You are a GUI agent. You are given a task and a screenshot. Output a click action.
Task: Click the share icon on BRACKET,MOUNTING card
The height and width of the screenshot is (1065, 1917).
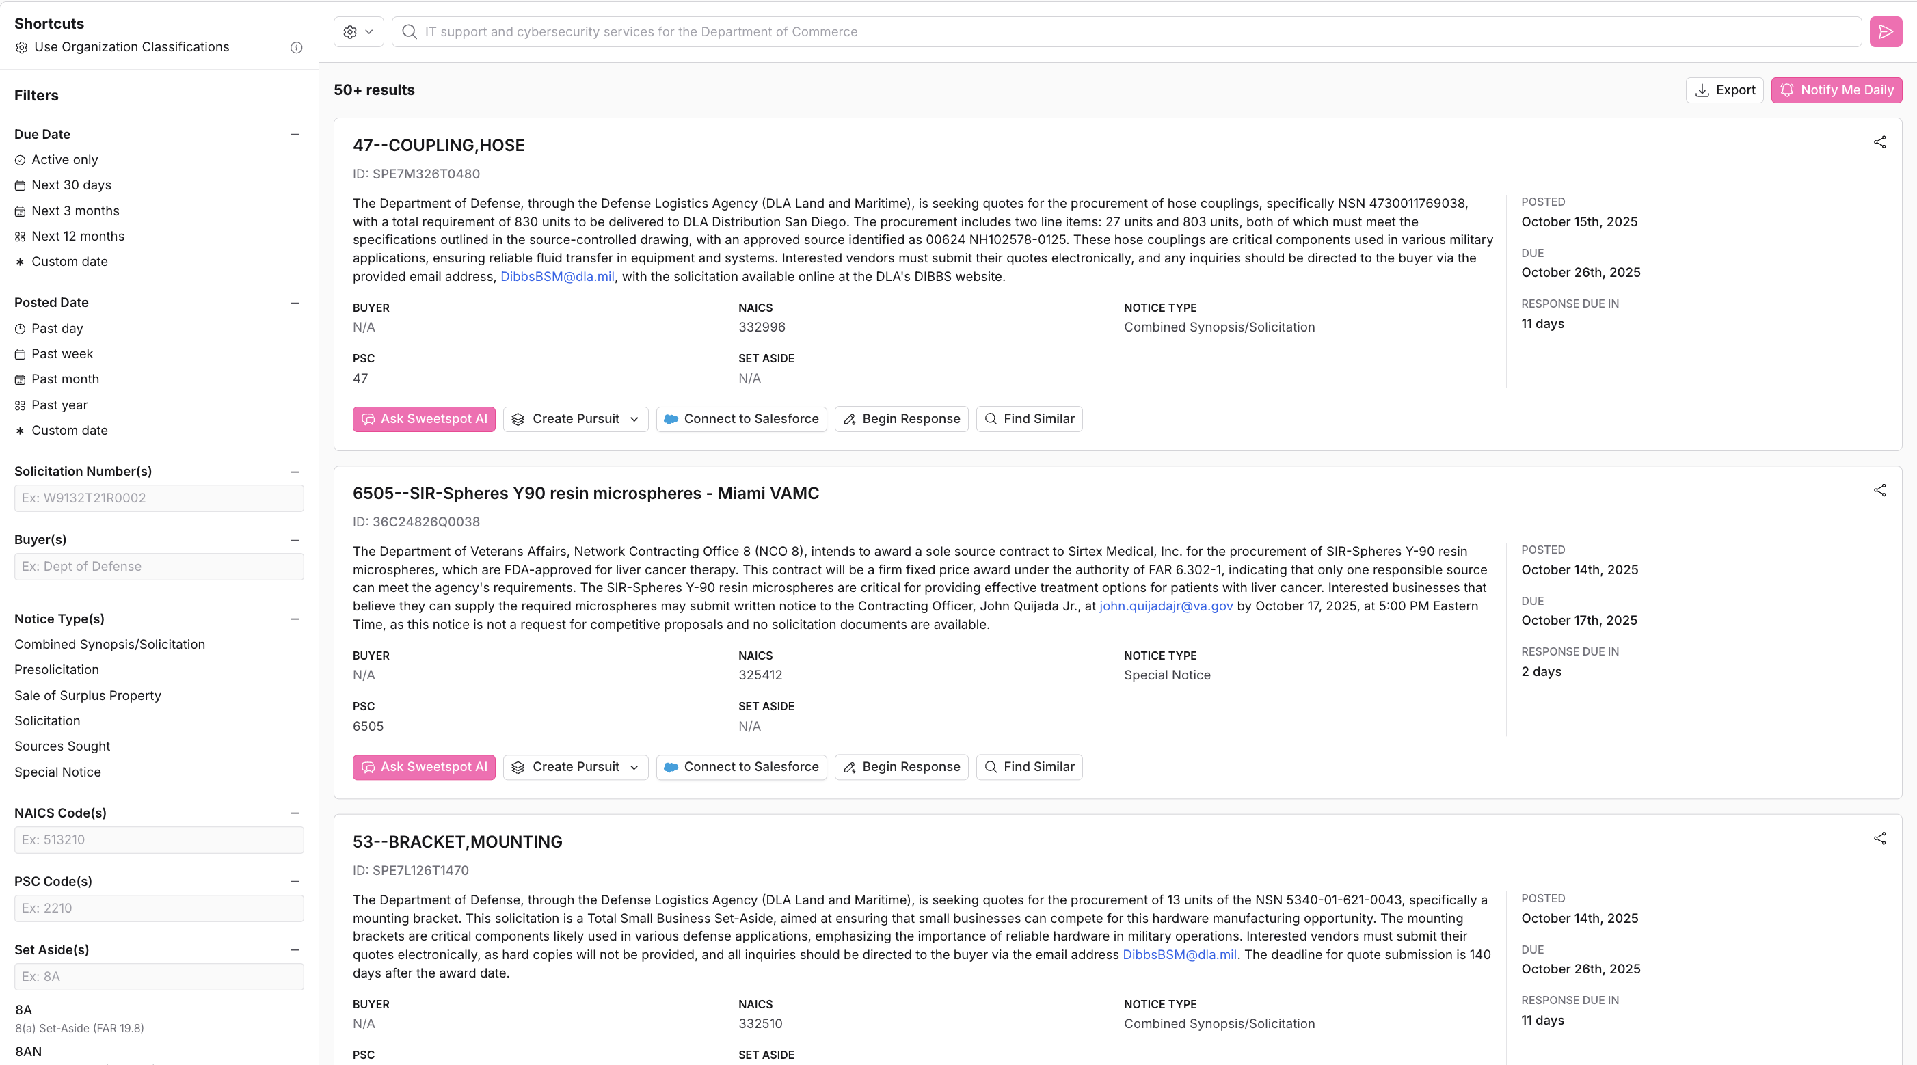point(1879,839)
